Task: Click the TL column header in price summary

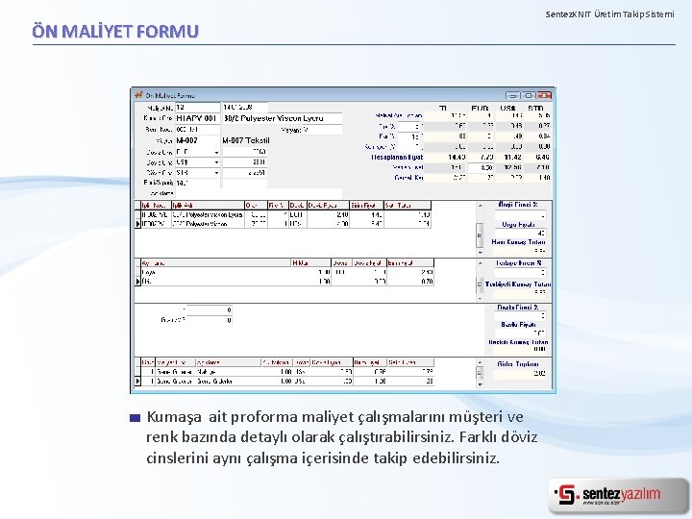Action: (443, 108)
